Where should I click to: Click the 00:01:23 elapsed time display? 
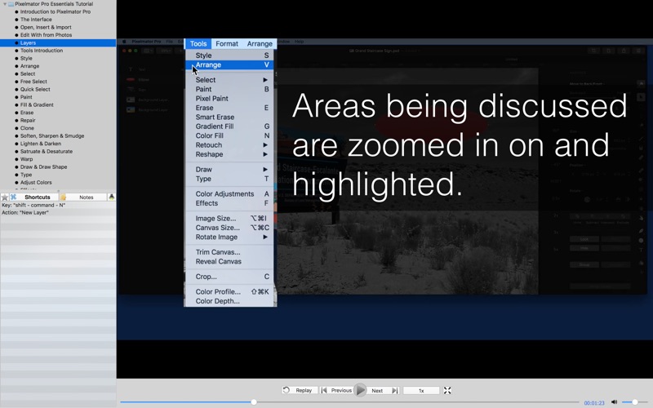pyautogui.click(x=594, y=402)
